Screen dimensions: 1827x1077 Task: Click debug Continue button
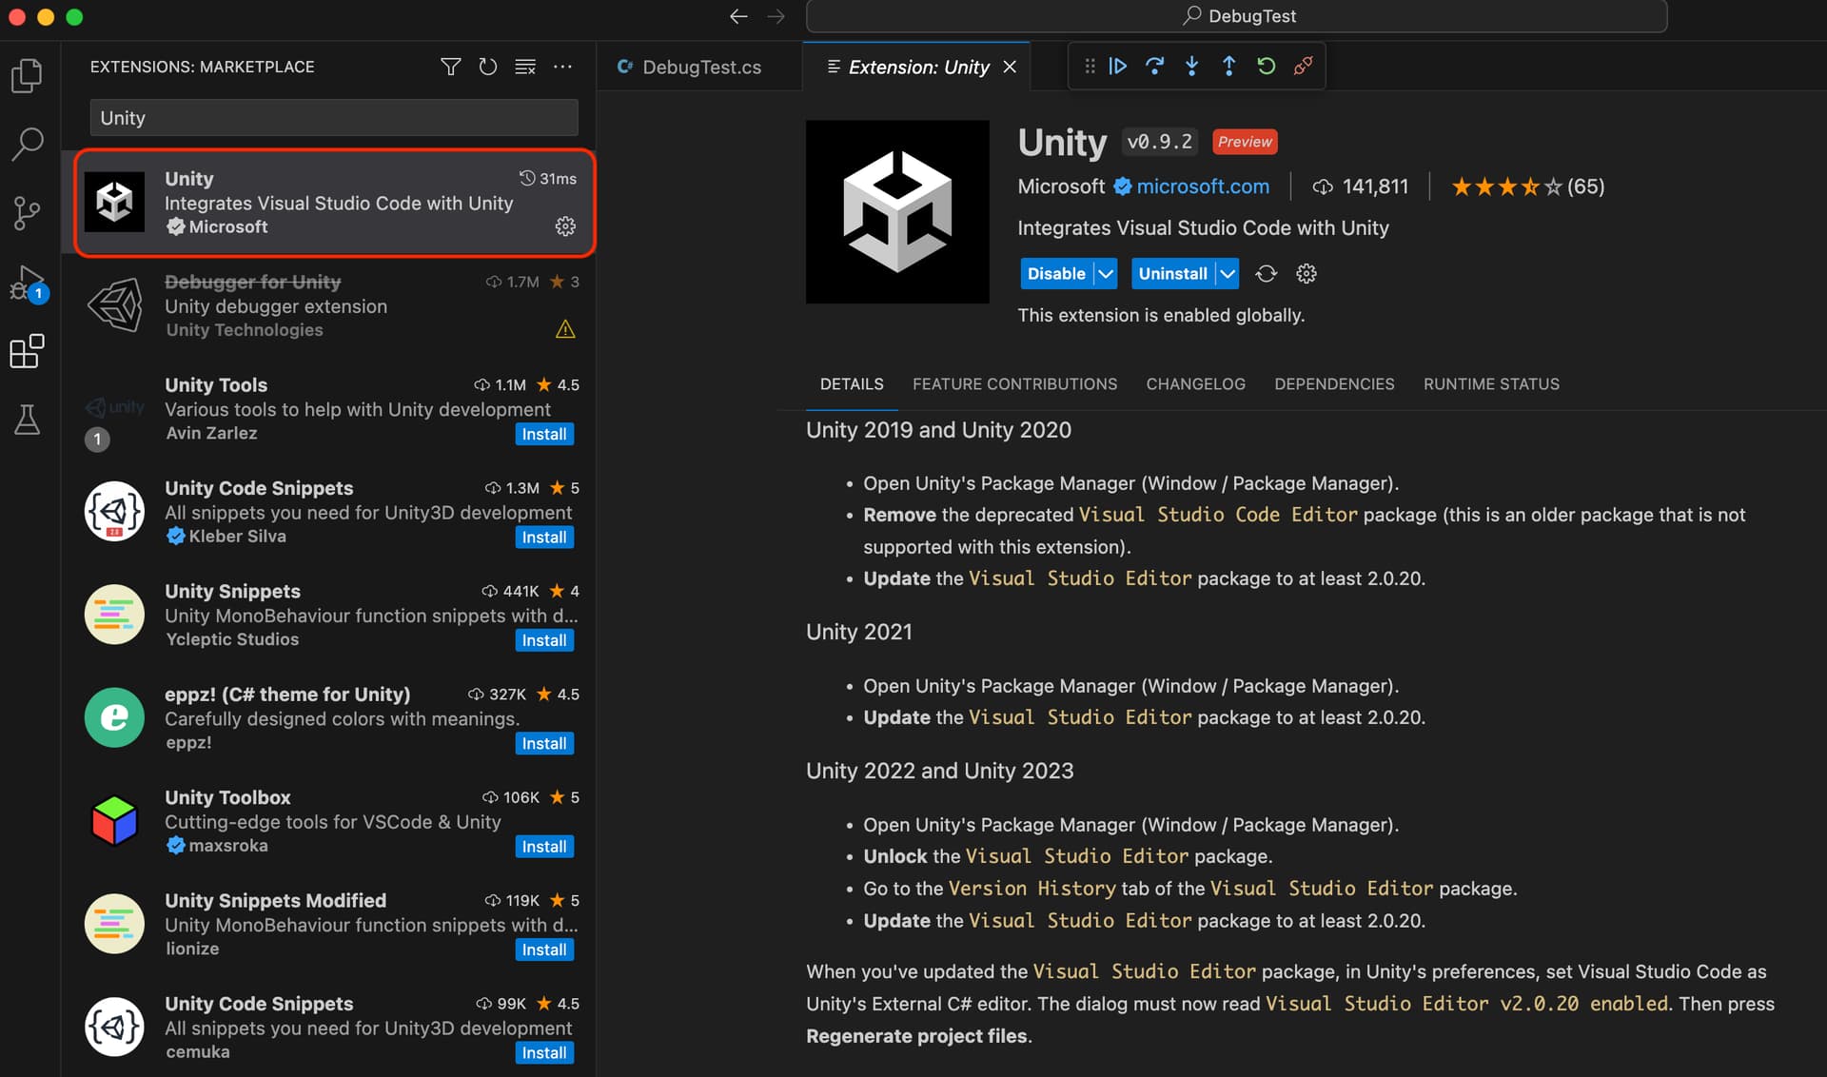pos(1118,66)
